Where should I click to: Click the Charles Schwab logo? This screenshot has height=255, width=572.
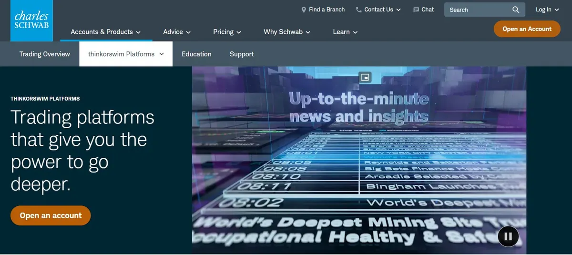[32, 20]
